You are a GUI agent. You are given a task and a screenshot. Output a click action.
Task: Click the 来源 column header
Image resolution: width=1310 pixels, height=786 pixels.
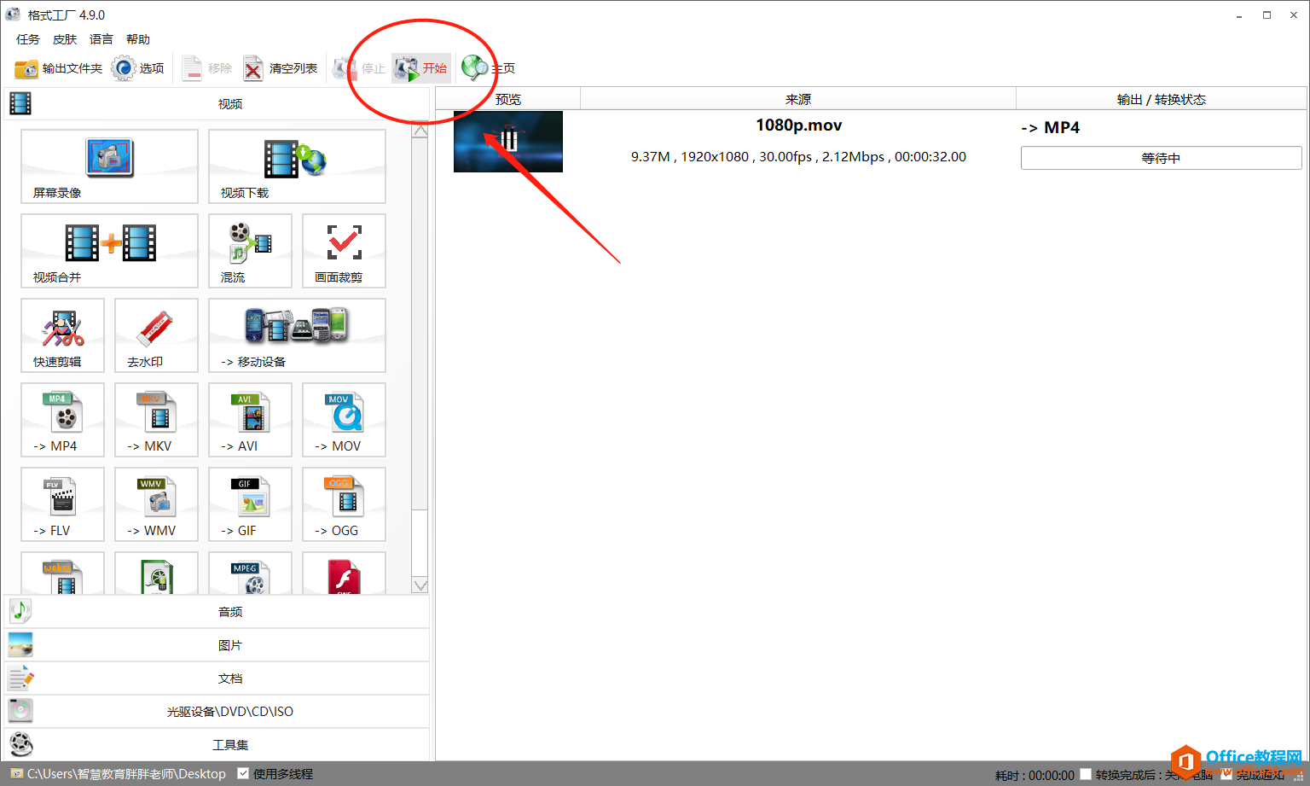tap(798, 99)
